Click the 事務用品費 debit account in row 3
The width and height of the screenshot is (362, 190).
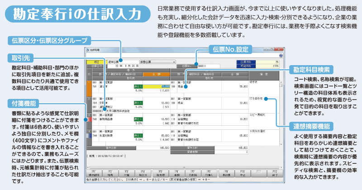pos(106,119)
